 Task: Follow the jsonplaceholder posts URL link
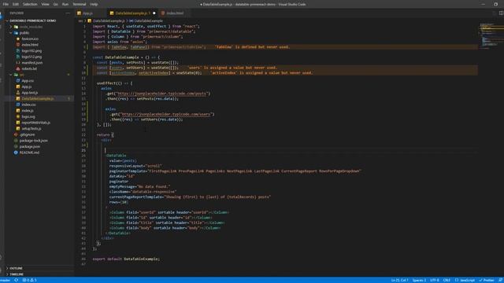click(163, 94)
